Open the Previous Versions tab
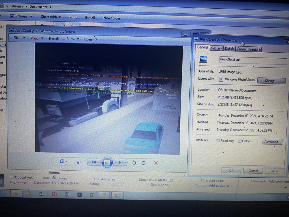Image resolution: width=289 pixels, height=217 pixels. pyautogui.click(x=249, y=49)
